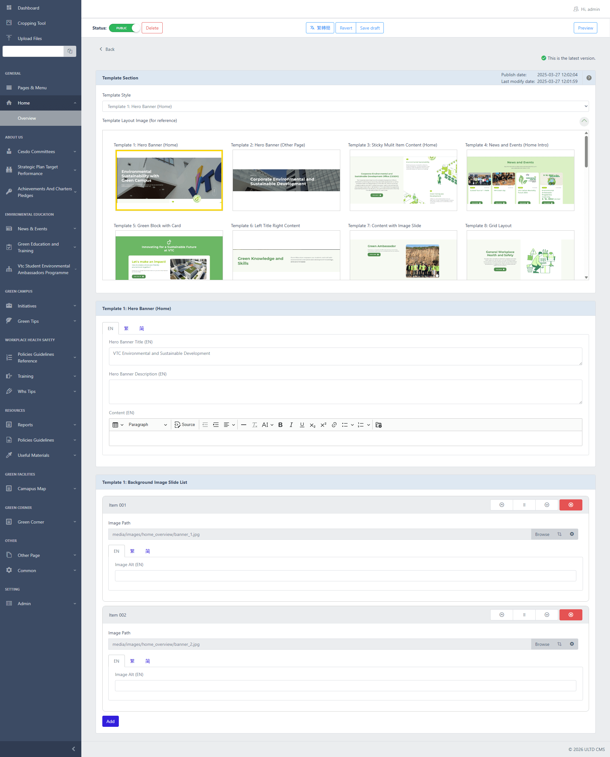The width and height of the screenshot is (610, 757).
Task: Delete Item 001 with the red button
Action: (570, 505)
